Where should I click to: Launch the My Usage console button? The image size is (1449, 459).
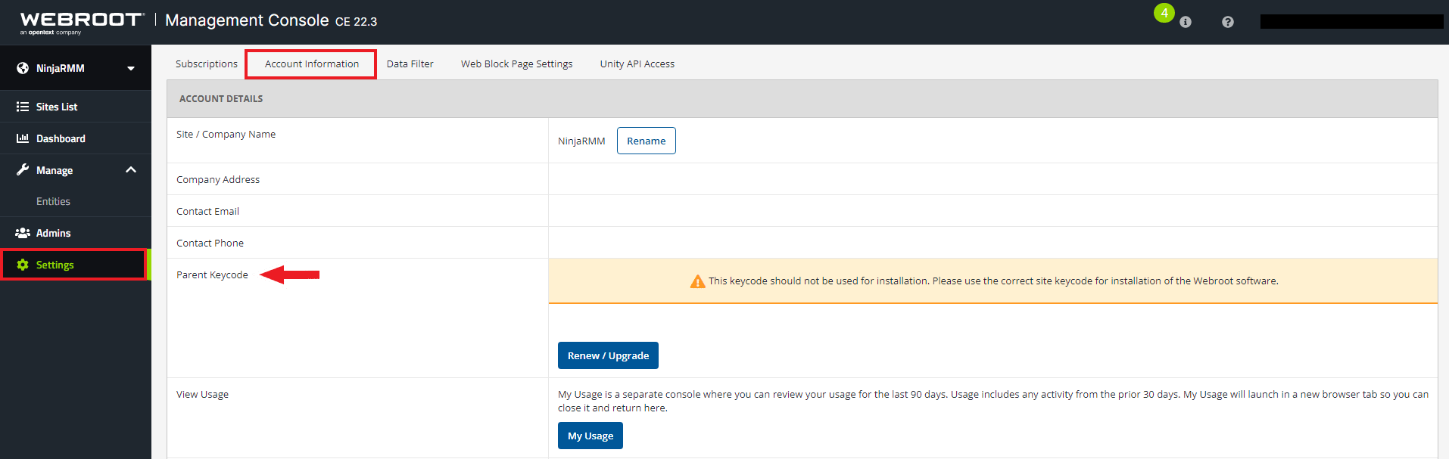pyautogui.click(x=591, y=436)
